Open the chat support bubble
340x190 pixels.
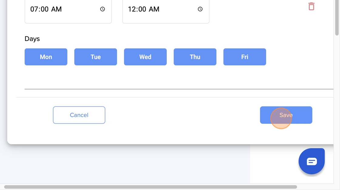click(311, 161)
